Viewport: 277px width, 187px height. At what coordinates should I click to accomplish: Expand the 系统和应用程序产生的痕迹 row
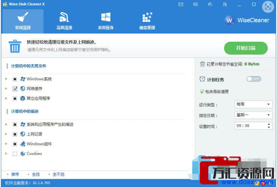(x=6, y=124)
